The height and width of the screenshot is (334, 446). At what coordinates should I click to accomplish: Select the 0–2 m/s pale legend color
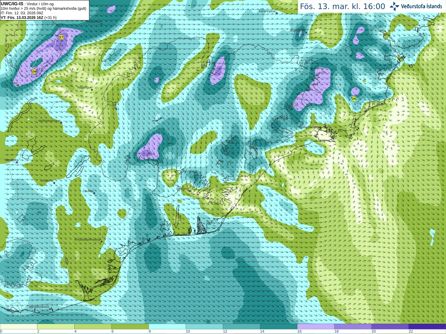(x=18, y=327)
